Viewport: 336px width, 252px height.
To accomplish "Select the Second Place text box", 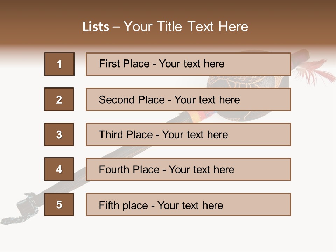I will pos(188,99).
